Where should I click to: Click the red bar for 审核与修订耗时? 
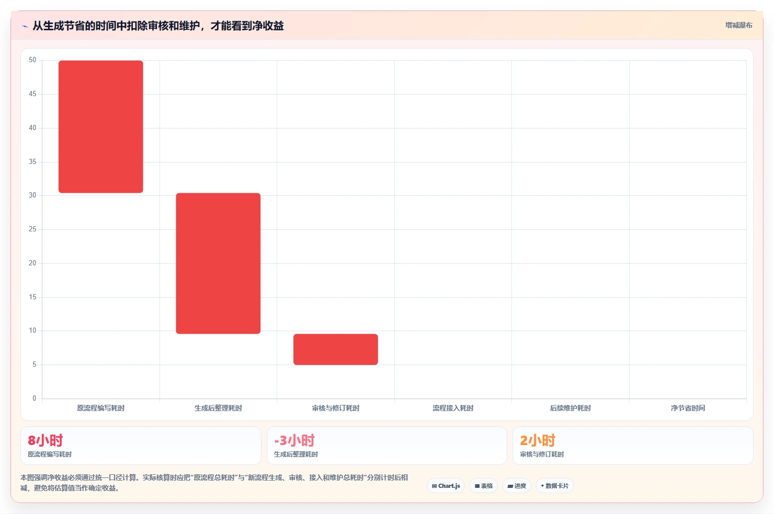[x=336, y=349]
